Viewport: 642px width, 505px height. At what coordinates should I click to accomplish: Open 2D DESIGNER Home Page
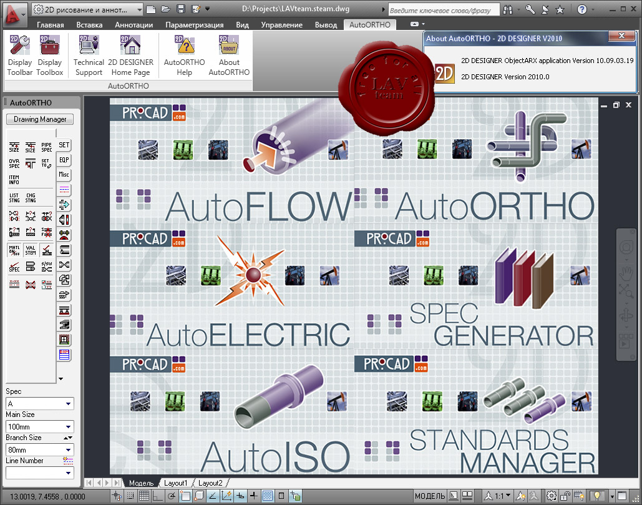click(x=130, y=56)
